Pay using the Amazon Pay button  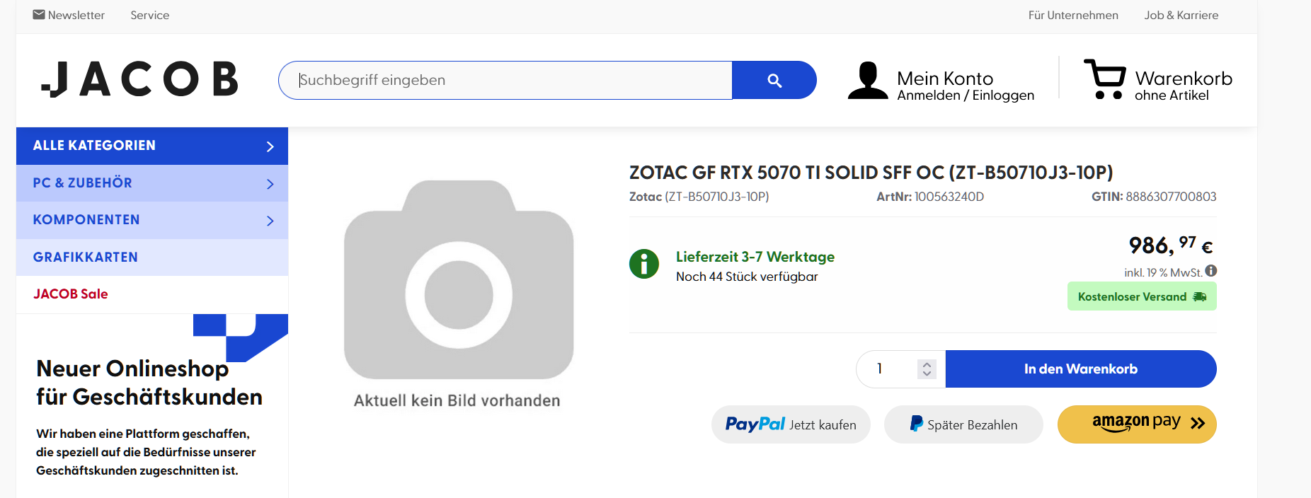[1137, 424]
